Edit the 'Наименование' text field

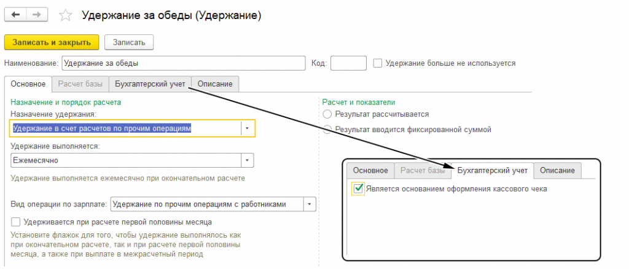tap(182, 63)
